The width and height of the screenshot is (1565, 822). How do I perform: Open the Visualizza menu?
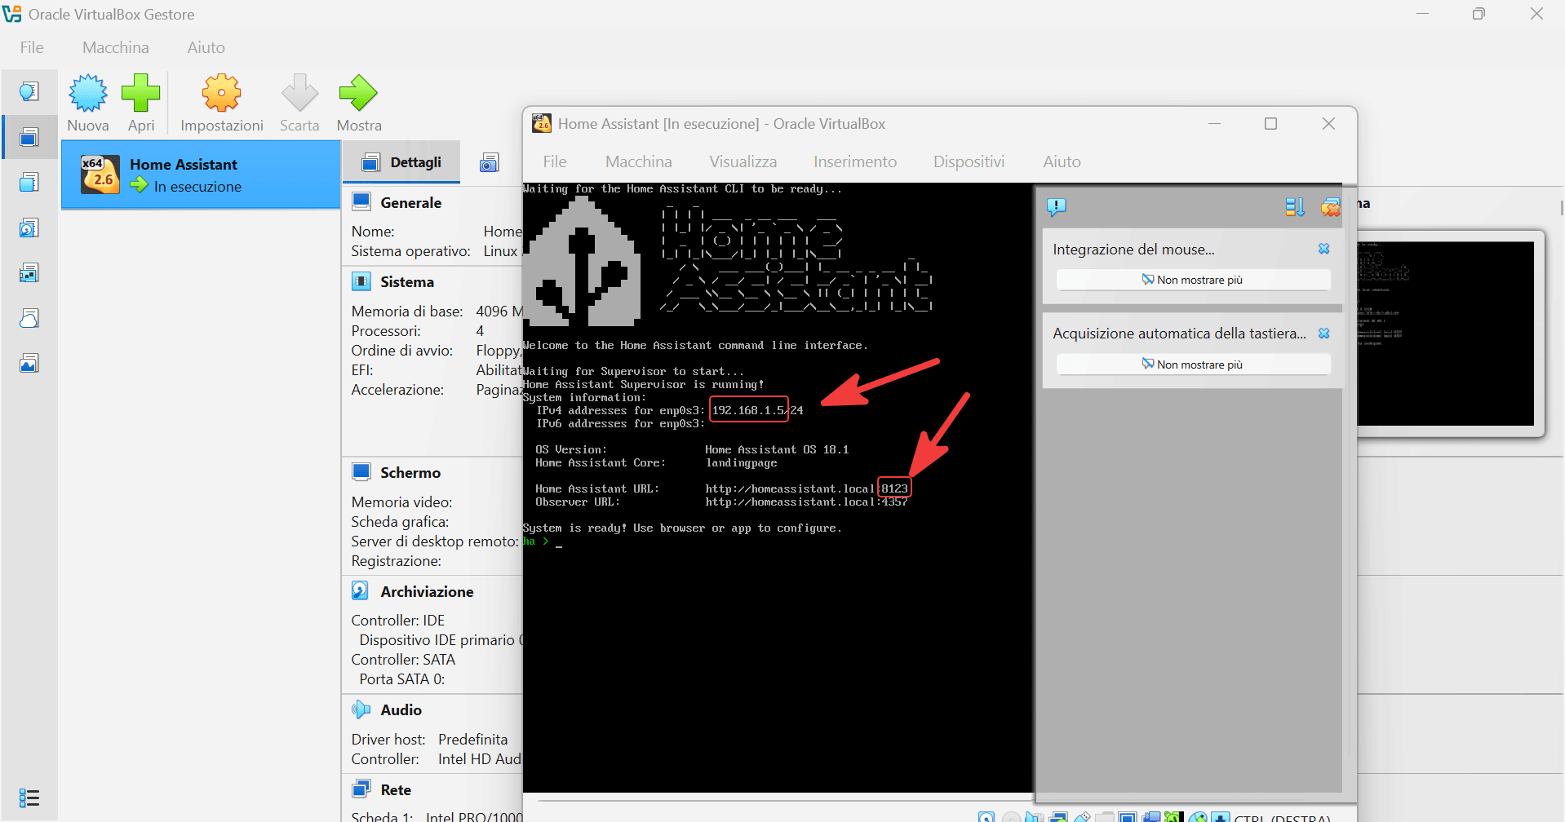point(743,161)
